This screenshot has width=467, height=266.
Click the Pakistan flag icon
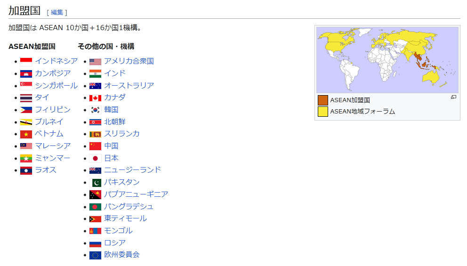tap(95, 183)
